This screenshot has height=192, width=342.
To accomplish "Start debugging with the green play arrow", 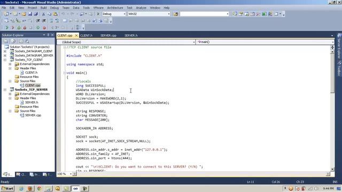I will 98,14.
